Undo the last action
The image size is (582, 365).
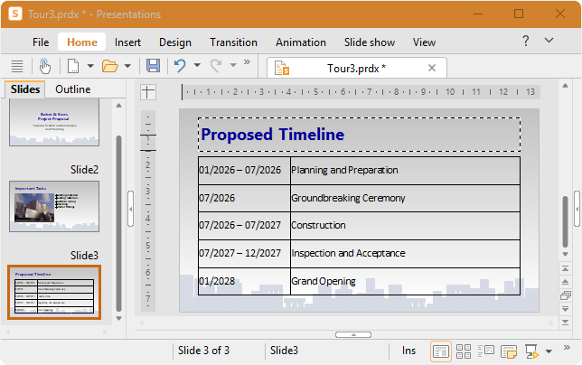coord(180,66)
